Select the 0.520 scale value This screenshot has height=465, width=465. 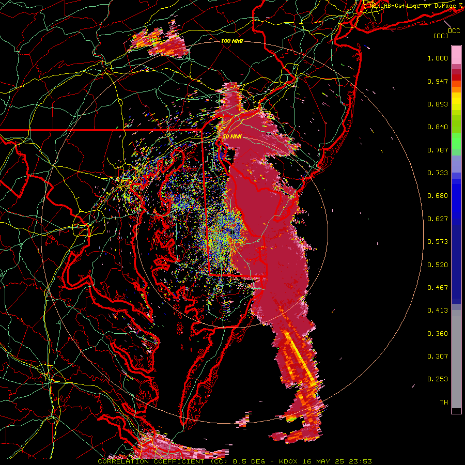pyautogui.click(x=438, y=265)
